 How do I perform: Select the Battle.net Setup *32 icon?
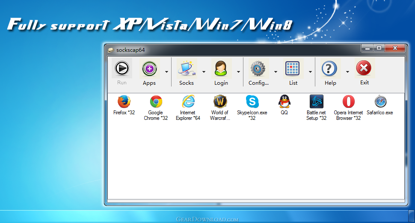pyautogui.click(x=316, y=101)
